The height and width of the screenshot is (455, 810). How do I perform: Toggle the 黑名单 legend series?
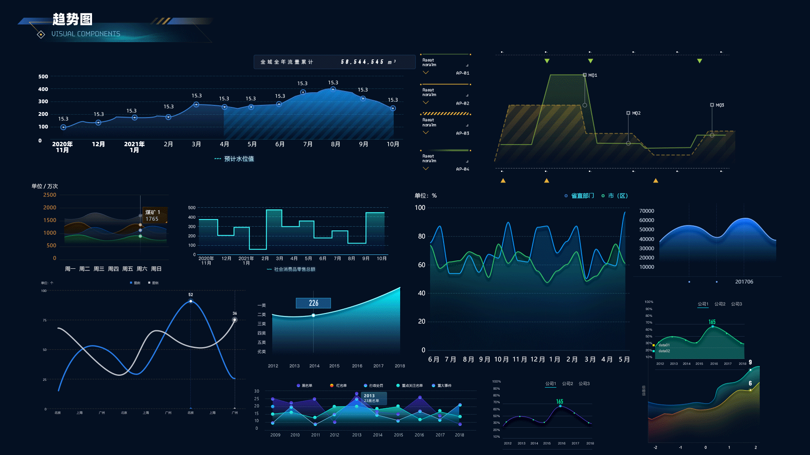click(x=304, y=385)
